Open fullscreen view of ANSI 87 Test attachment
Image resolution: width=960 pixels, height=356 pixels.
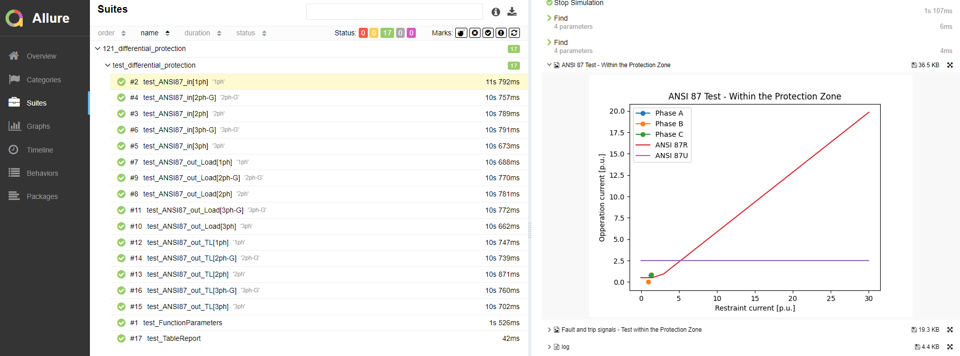click(950, 65)
